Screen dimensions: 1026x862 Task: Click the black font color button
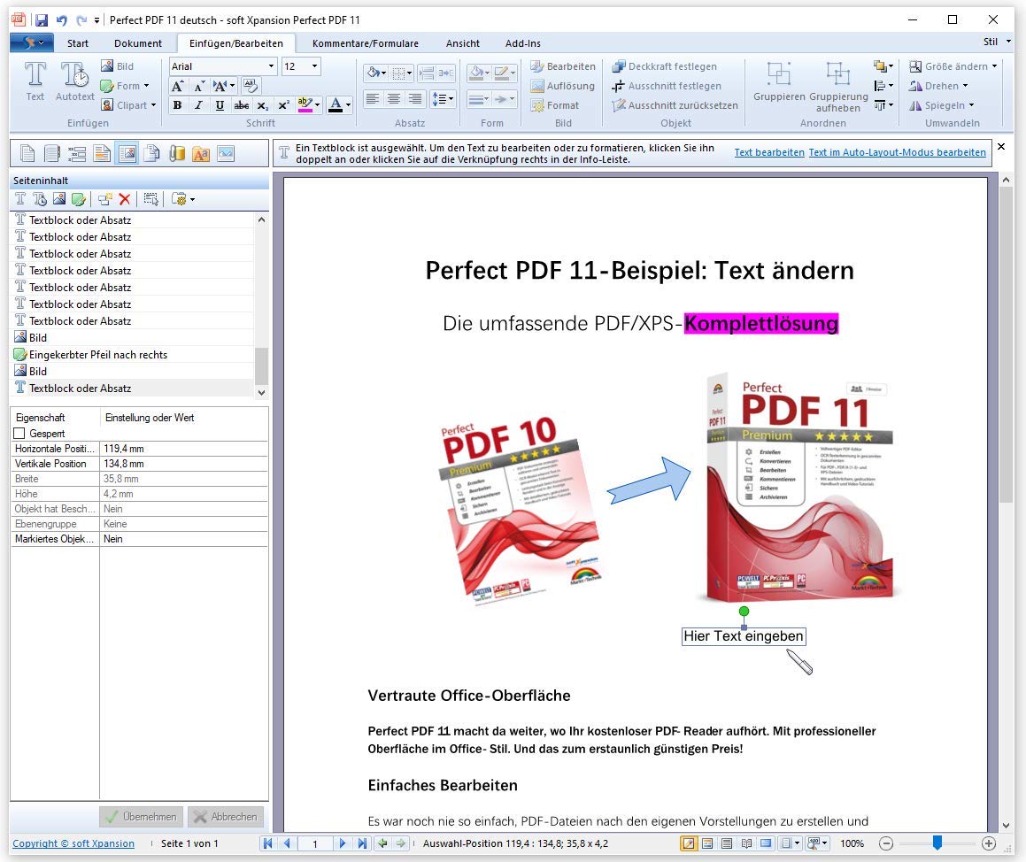[335, 105]
